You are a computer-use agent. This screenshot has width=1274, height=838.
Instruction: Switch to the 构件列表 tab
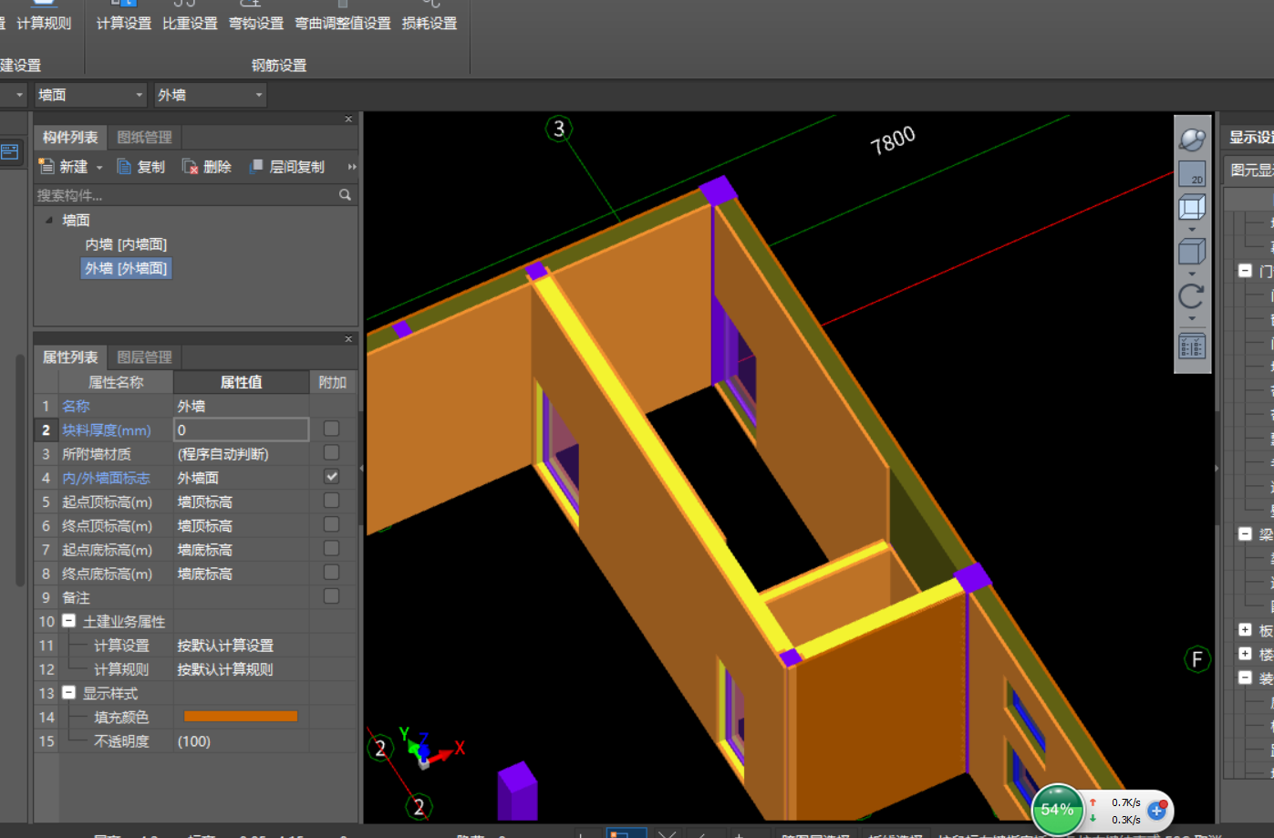click(x=70, y=137)
